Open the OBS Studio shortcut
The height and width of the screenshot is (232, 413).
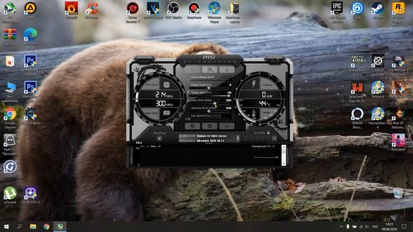coord(174,8)
